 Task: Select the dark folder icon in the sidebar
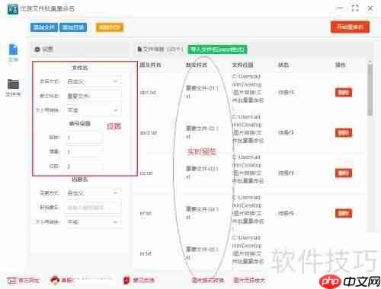coord(13,84)
